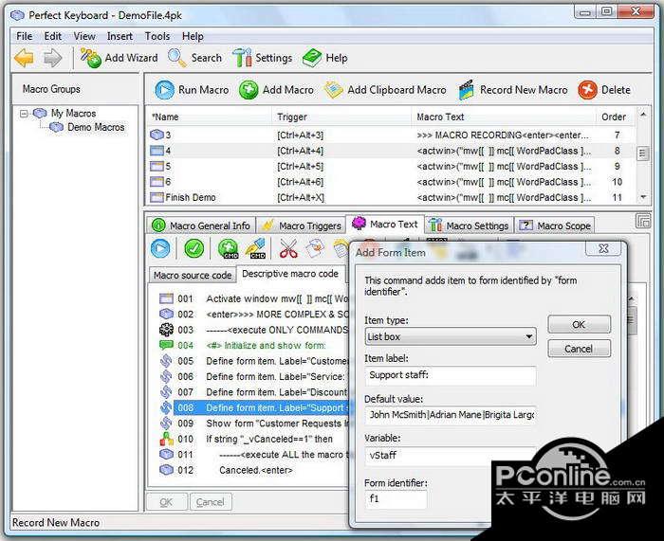This screenshot has height=541, width=664.
Task: Open the Add Wizard tool
Action: pyautogui.click(x=119, y=58)
